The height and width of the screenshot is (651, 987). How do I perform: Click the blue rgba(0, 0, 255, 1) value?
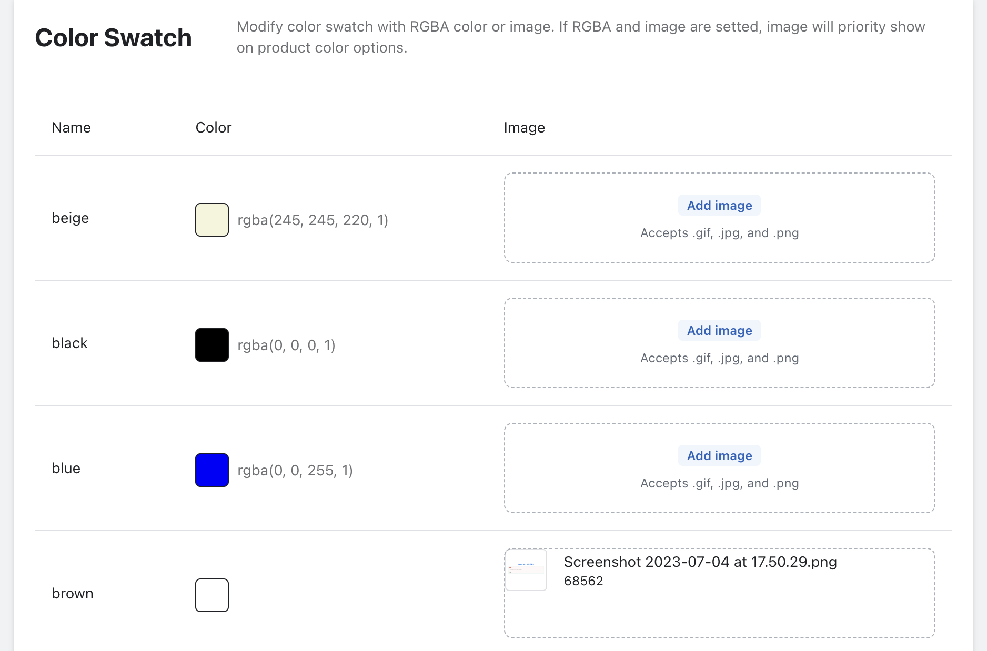(295, 471)
